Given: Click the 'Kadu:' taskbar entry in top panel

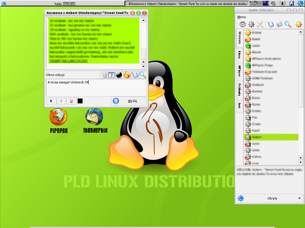Looking at the screenshot, I should [x=62, y=3].
